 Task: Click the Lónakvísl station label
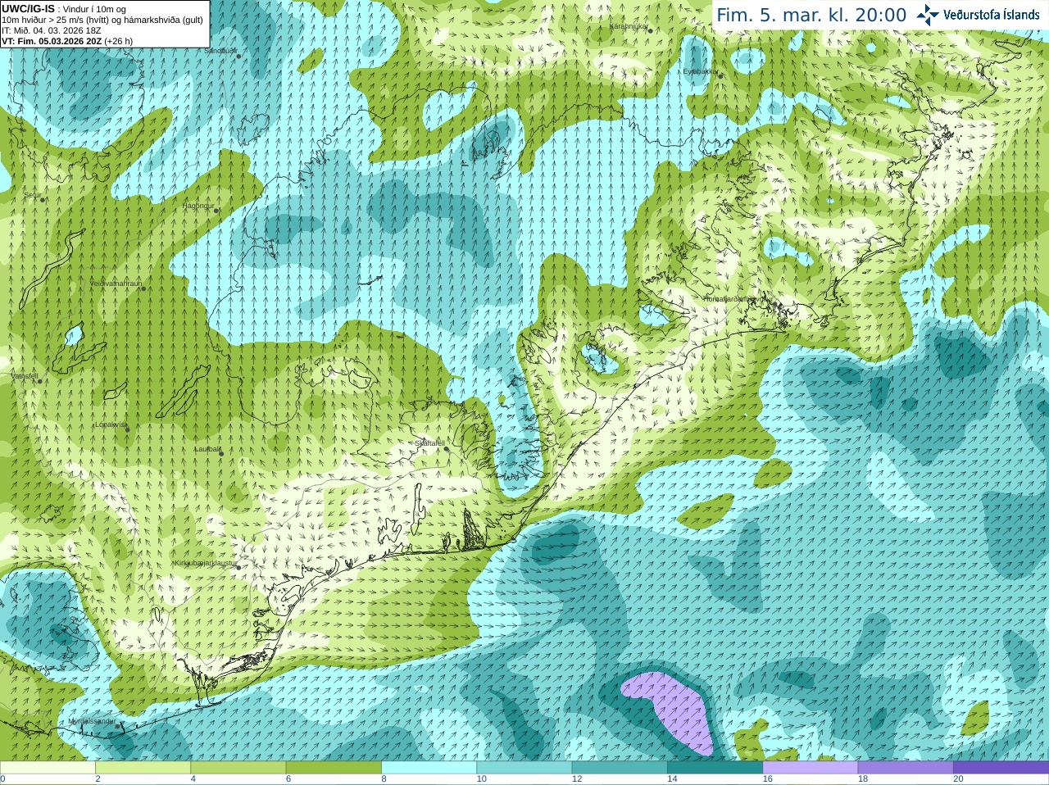point(111,424)
